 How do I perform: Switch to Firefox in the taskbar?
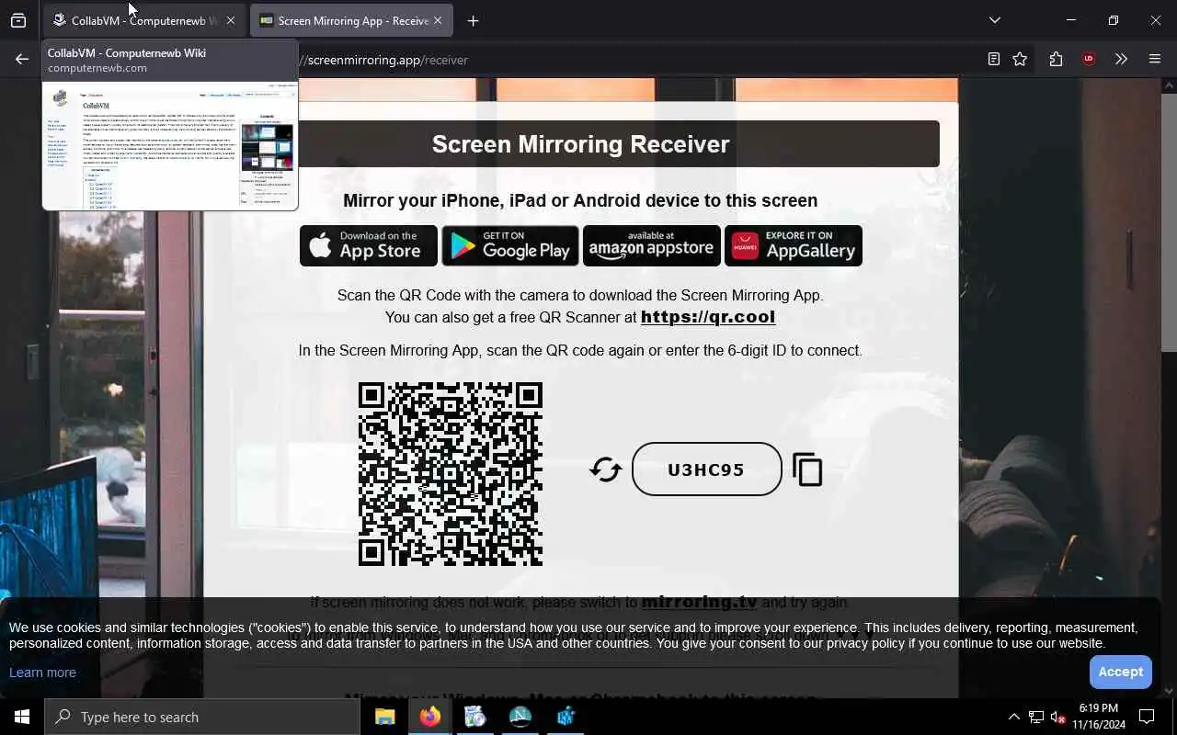(429, 717)
